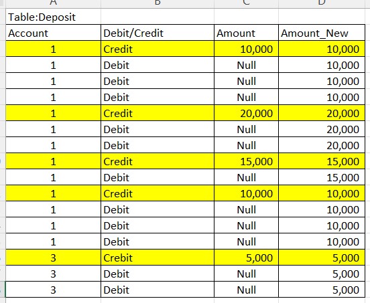
Task: Select column A header letter
Action: coord(54,3)
